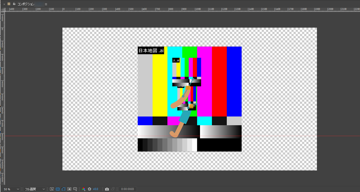The height and width of the screenshot is (192, 360).
Task: Click the region of interest icon
Action: [x=69, y=189]
